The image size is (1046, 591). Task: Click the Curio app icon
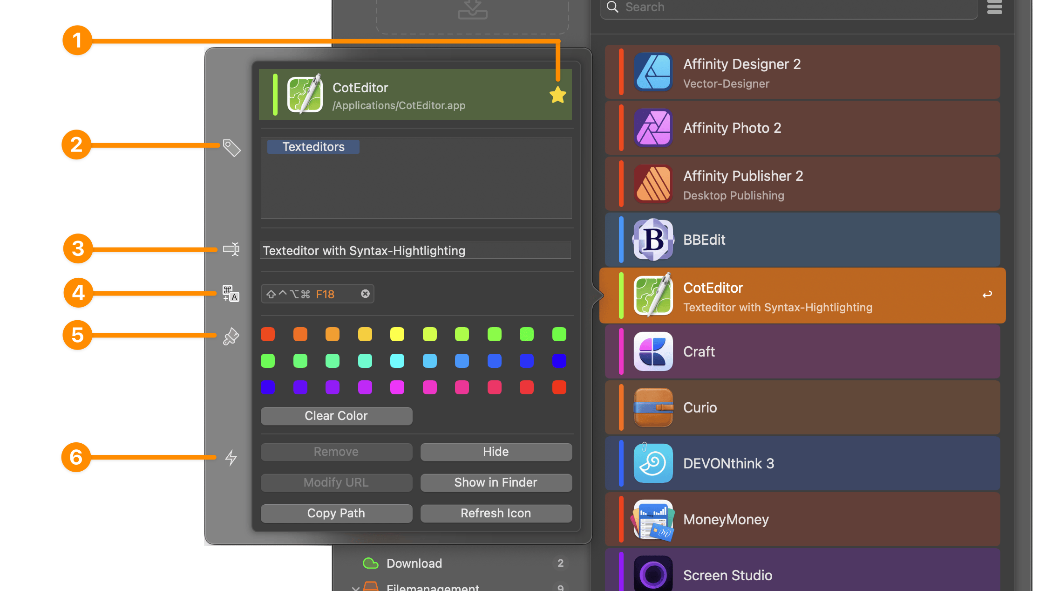(653, 407)
